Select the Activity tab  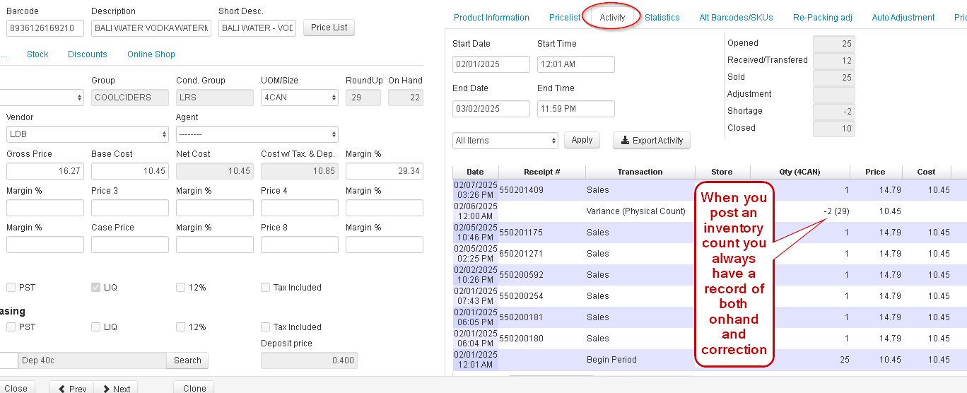pos(612,18)
